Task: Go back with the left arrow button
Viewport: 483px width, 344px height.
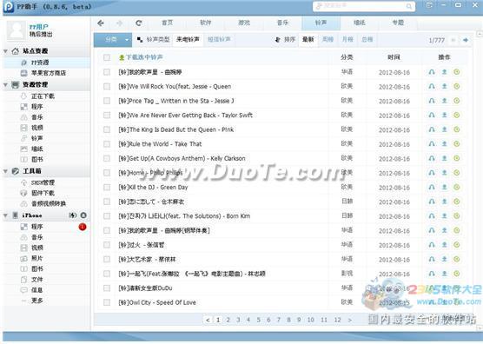Action: click(101, 23)
